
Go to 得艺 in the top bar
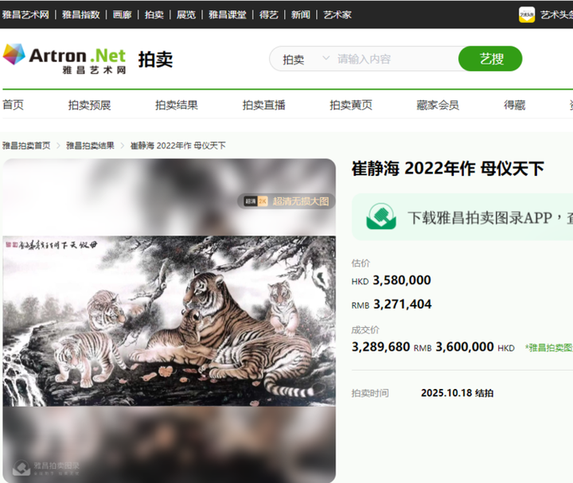269,14
